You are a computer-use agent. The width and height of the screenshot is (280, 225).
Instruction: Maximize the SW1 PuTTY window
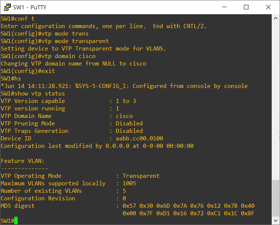point(246,7)
